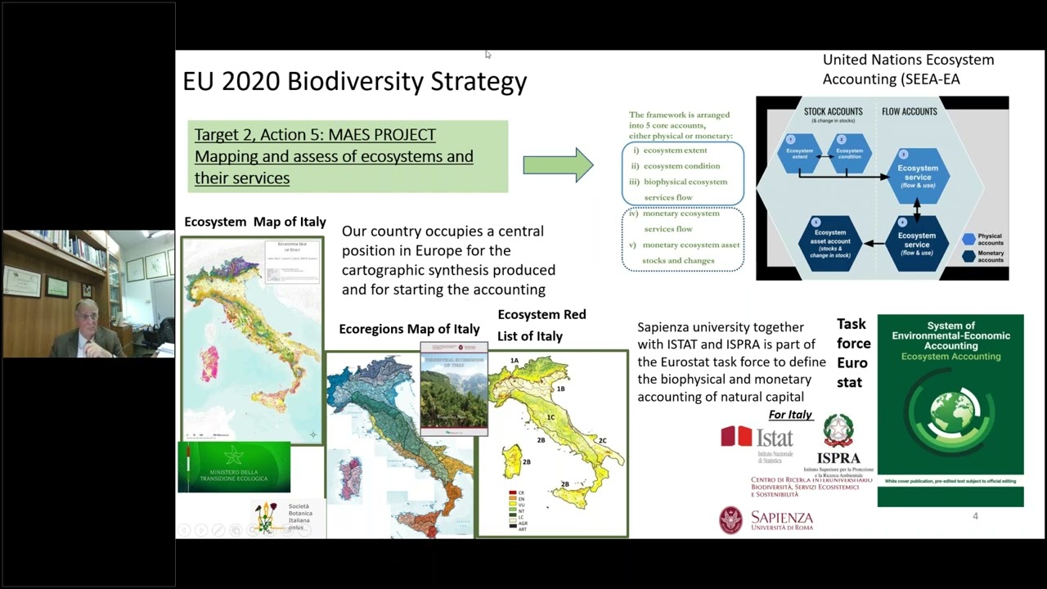Click the Ecosystem extent hexagon
The image size is (1047, 589).
799,154
